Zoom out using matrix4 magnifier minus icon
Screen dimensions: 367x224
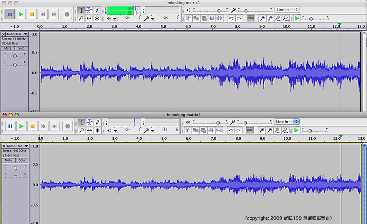[x=270, y=130]
